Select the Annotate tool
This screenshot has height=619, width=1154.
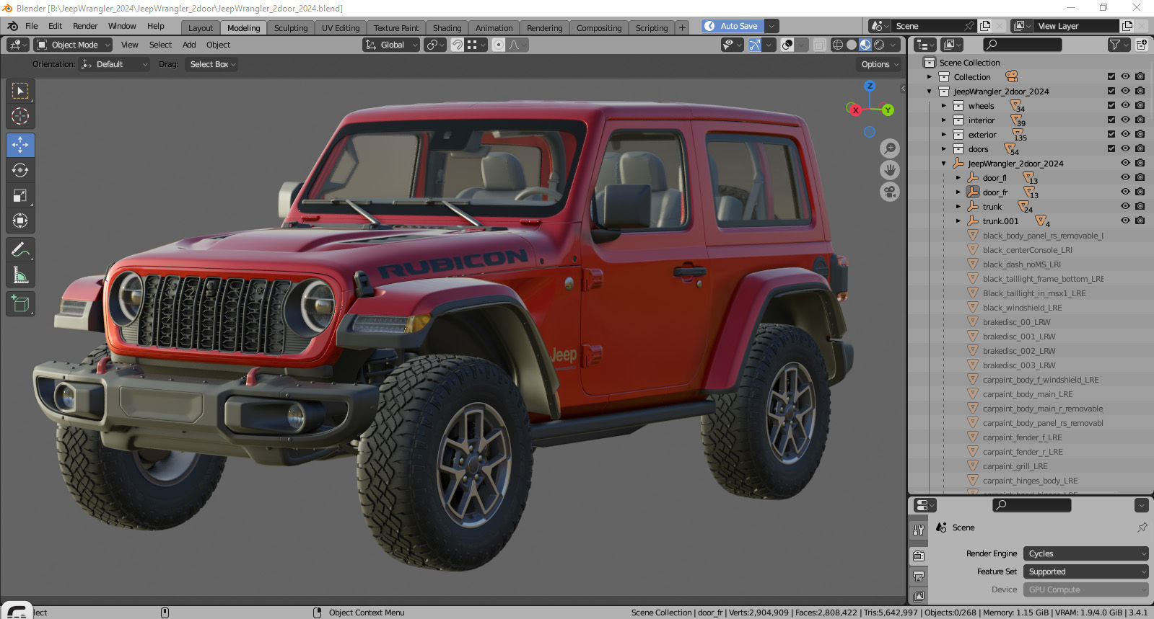click(20, 250)
